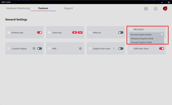Viewport: 172px width, 105px height.
Task: Click the GPU Switch label
Action: pos(139,29)
